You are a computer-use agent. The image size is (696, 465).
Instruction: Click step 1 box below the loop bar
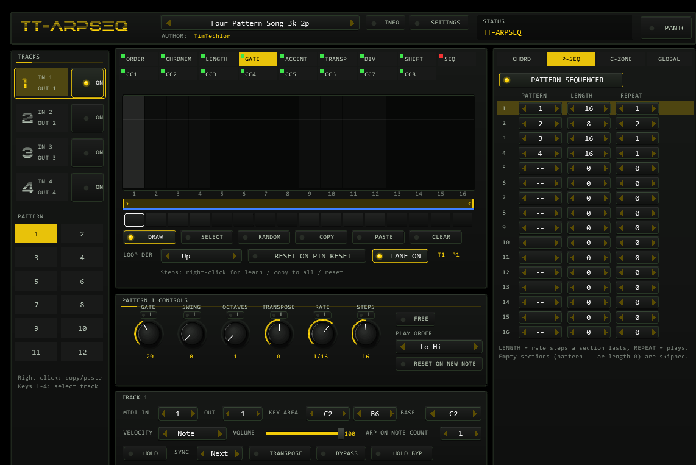[x=134, y=219]
